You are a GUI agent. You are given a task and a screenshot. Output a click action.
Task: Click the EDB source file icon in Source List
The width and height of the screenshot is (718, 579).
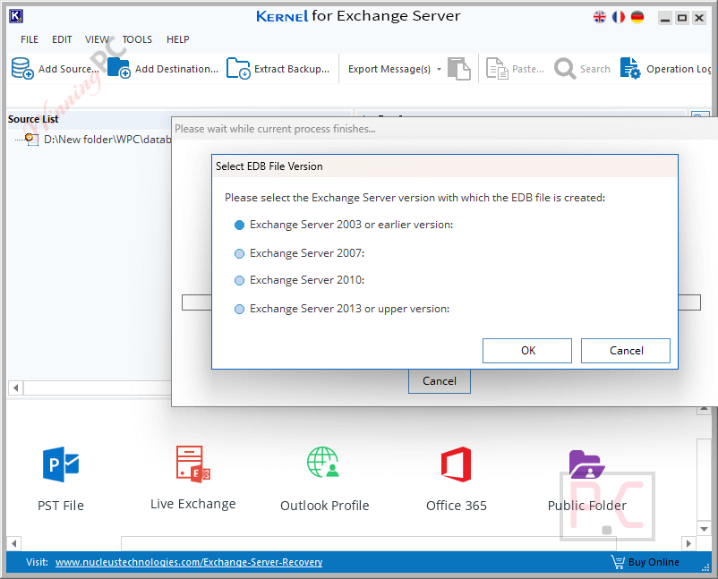click(x=31, y=139)
